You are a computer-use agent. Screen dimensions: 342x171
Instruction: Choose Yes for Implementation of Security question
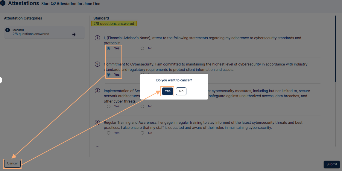pyautogui.click(x=109, y=106)
